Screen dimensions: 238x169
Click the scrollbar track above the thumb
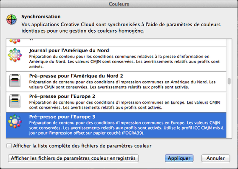click(229, 58)
